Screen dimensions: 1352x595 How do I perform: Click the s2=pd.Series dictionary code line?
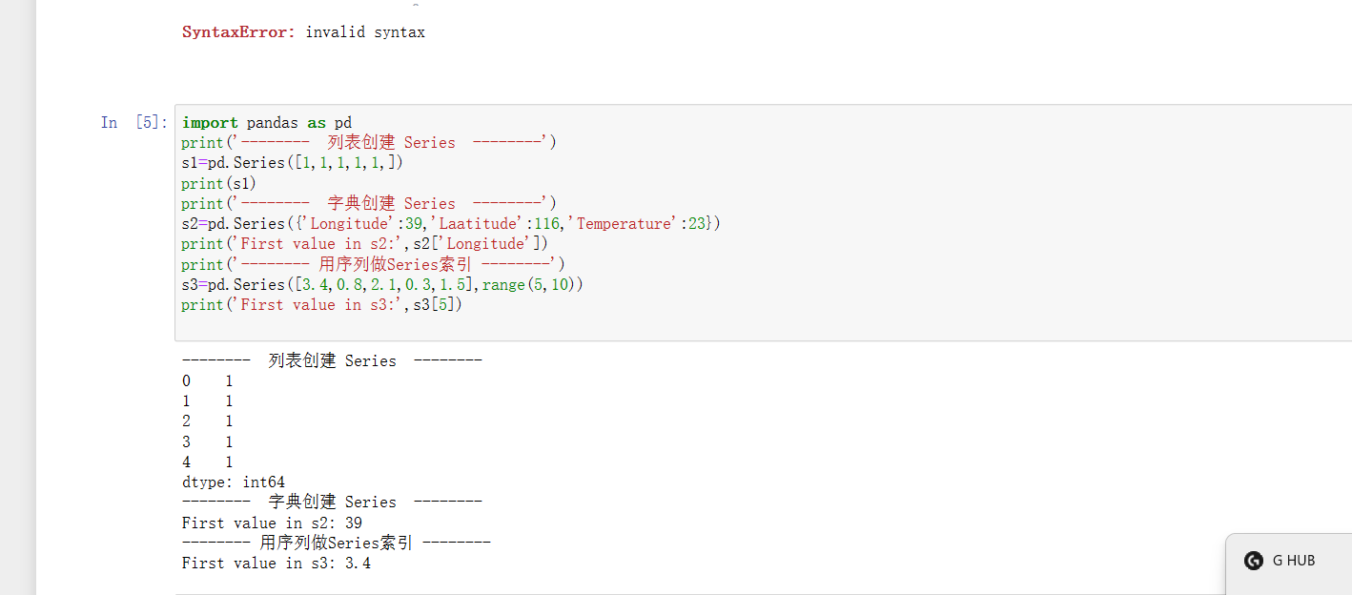point(451,224)
